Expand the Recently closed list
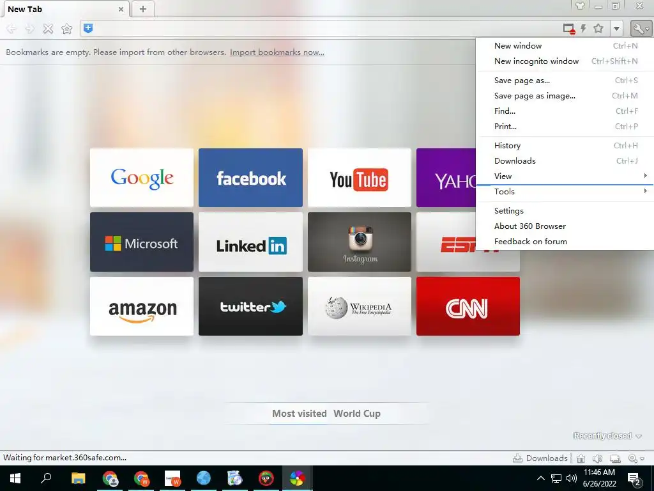654x491 pixels. (x=607, y=436)
